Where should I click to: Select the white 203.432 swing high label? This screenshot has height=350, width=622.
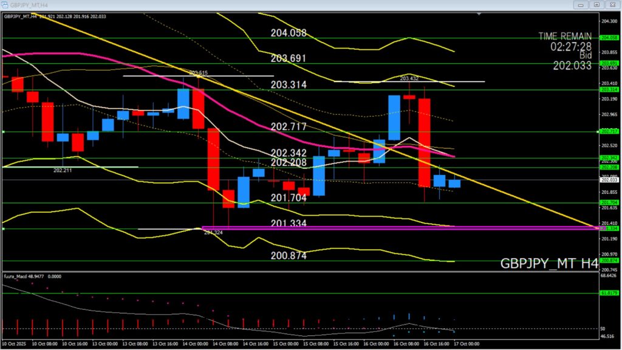[409, 78]
